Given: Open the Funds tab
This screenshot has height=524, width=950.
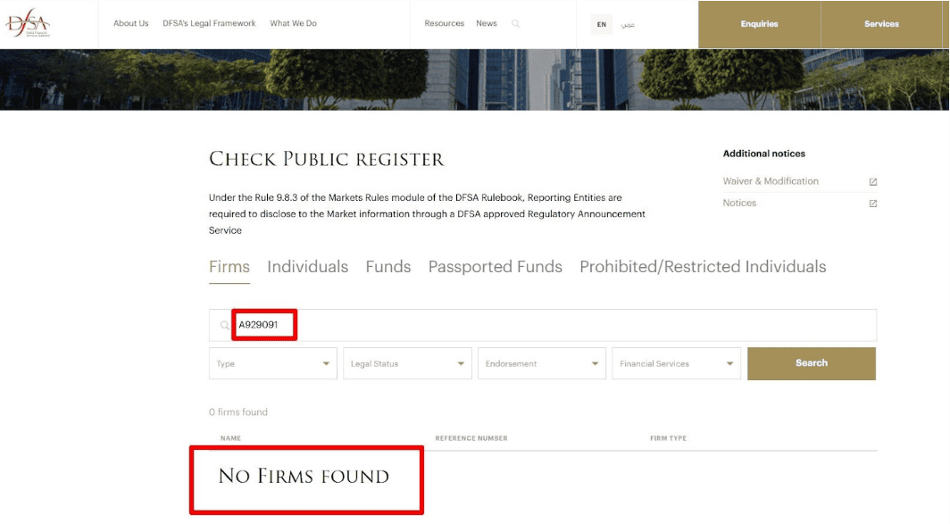Looking at the screenshot, I should pyautogui.click(x=387, y=267).
